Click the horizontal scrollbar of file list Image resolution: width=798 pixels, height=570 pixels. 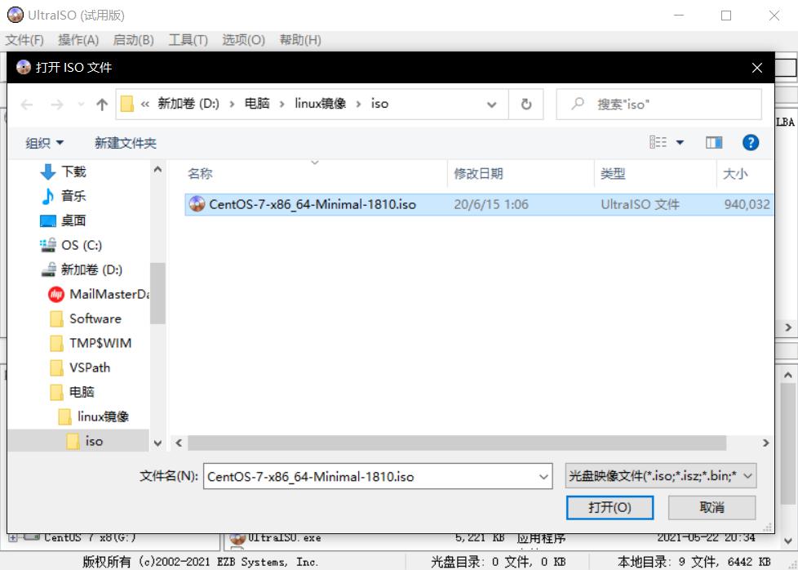(x=456, y=443)
